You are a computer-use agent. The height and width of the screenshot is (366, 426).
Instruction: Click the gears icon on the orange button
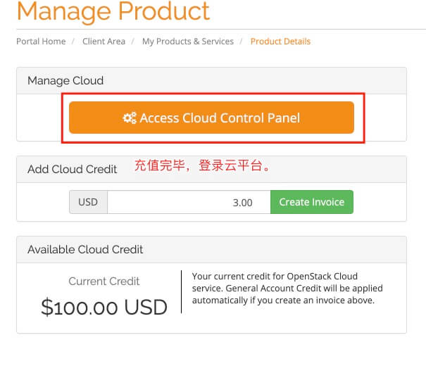click(x=130, y=118)
